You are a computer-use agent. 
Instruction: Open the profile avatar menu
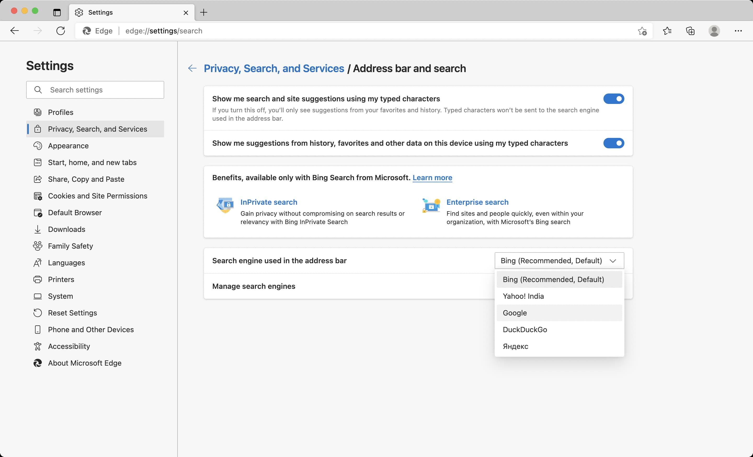tap(714, 31)
